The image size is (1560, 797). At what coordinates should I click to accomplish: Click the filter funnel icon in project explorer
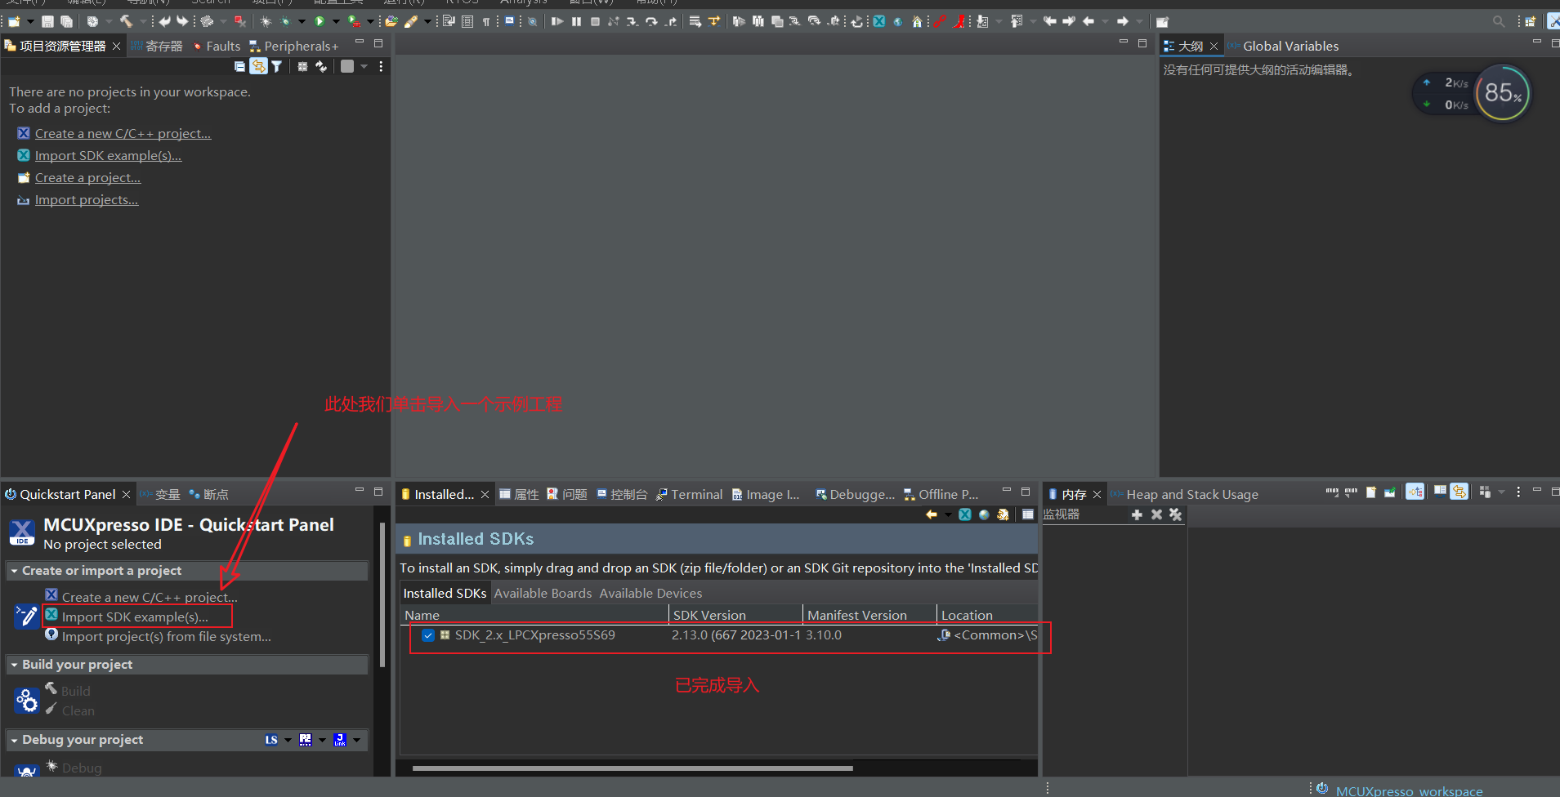277,67
